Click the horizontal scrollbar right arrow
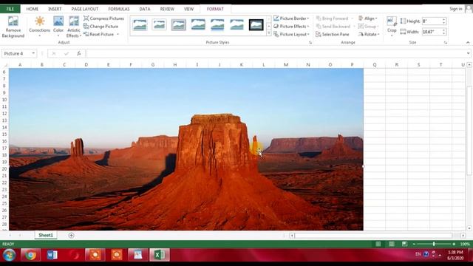473x266 pixels. click(x=463, y=235)
